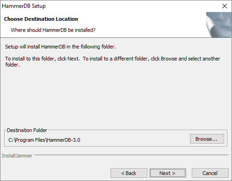232x181 pixels.
Task: Go to previous step via < Back
Action: point(129,173)
